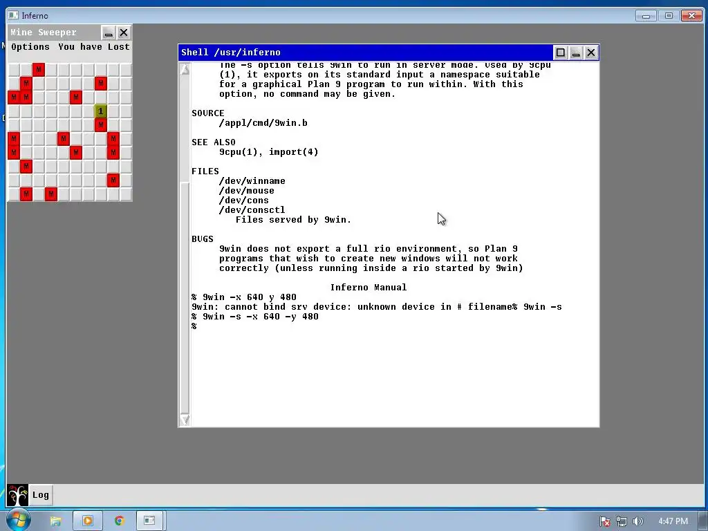
Task: Minimize the Mine Sweeper window
Action: coord(109,32)
